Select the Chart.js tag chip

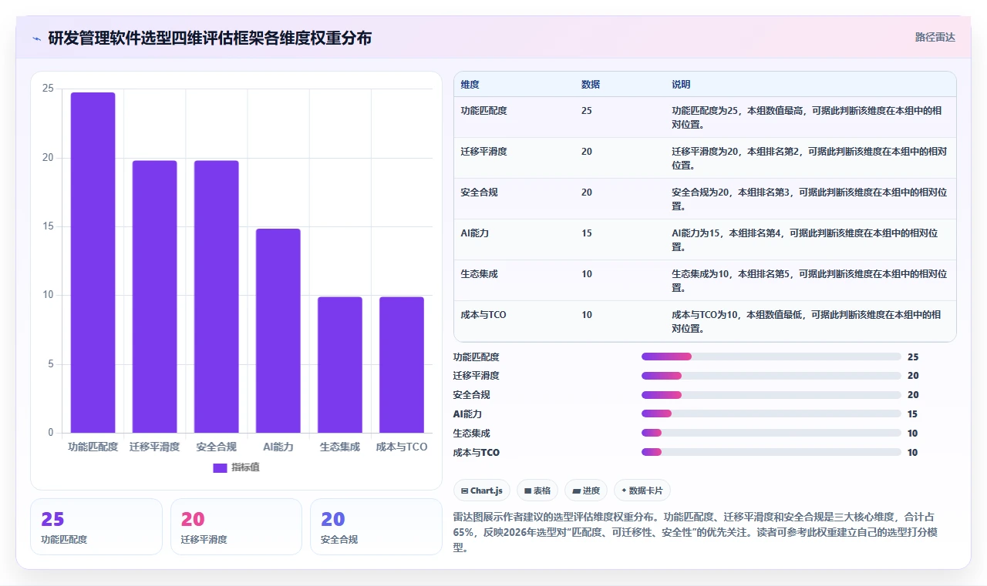click(x=482, y=491)
